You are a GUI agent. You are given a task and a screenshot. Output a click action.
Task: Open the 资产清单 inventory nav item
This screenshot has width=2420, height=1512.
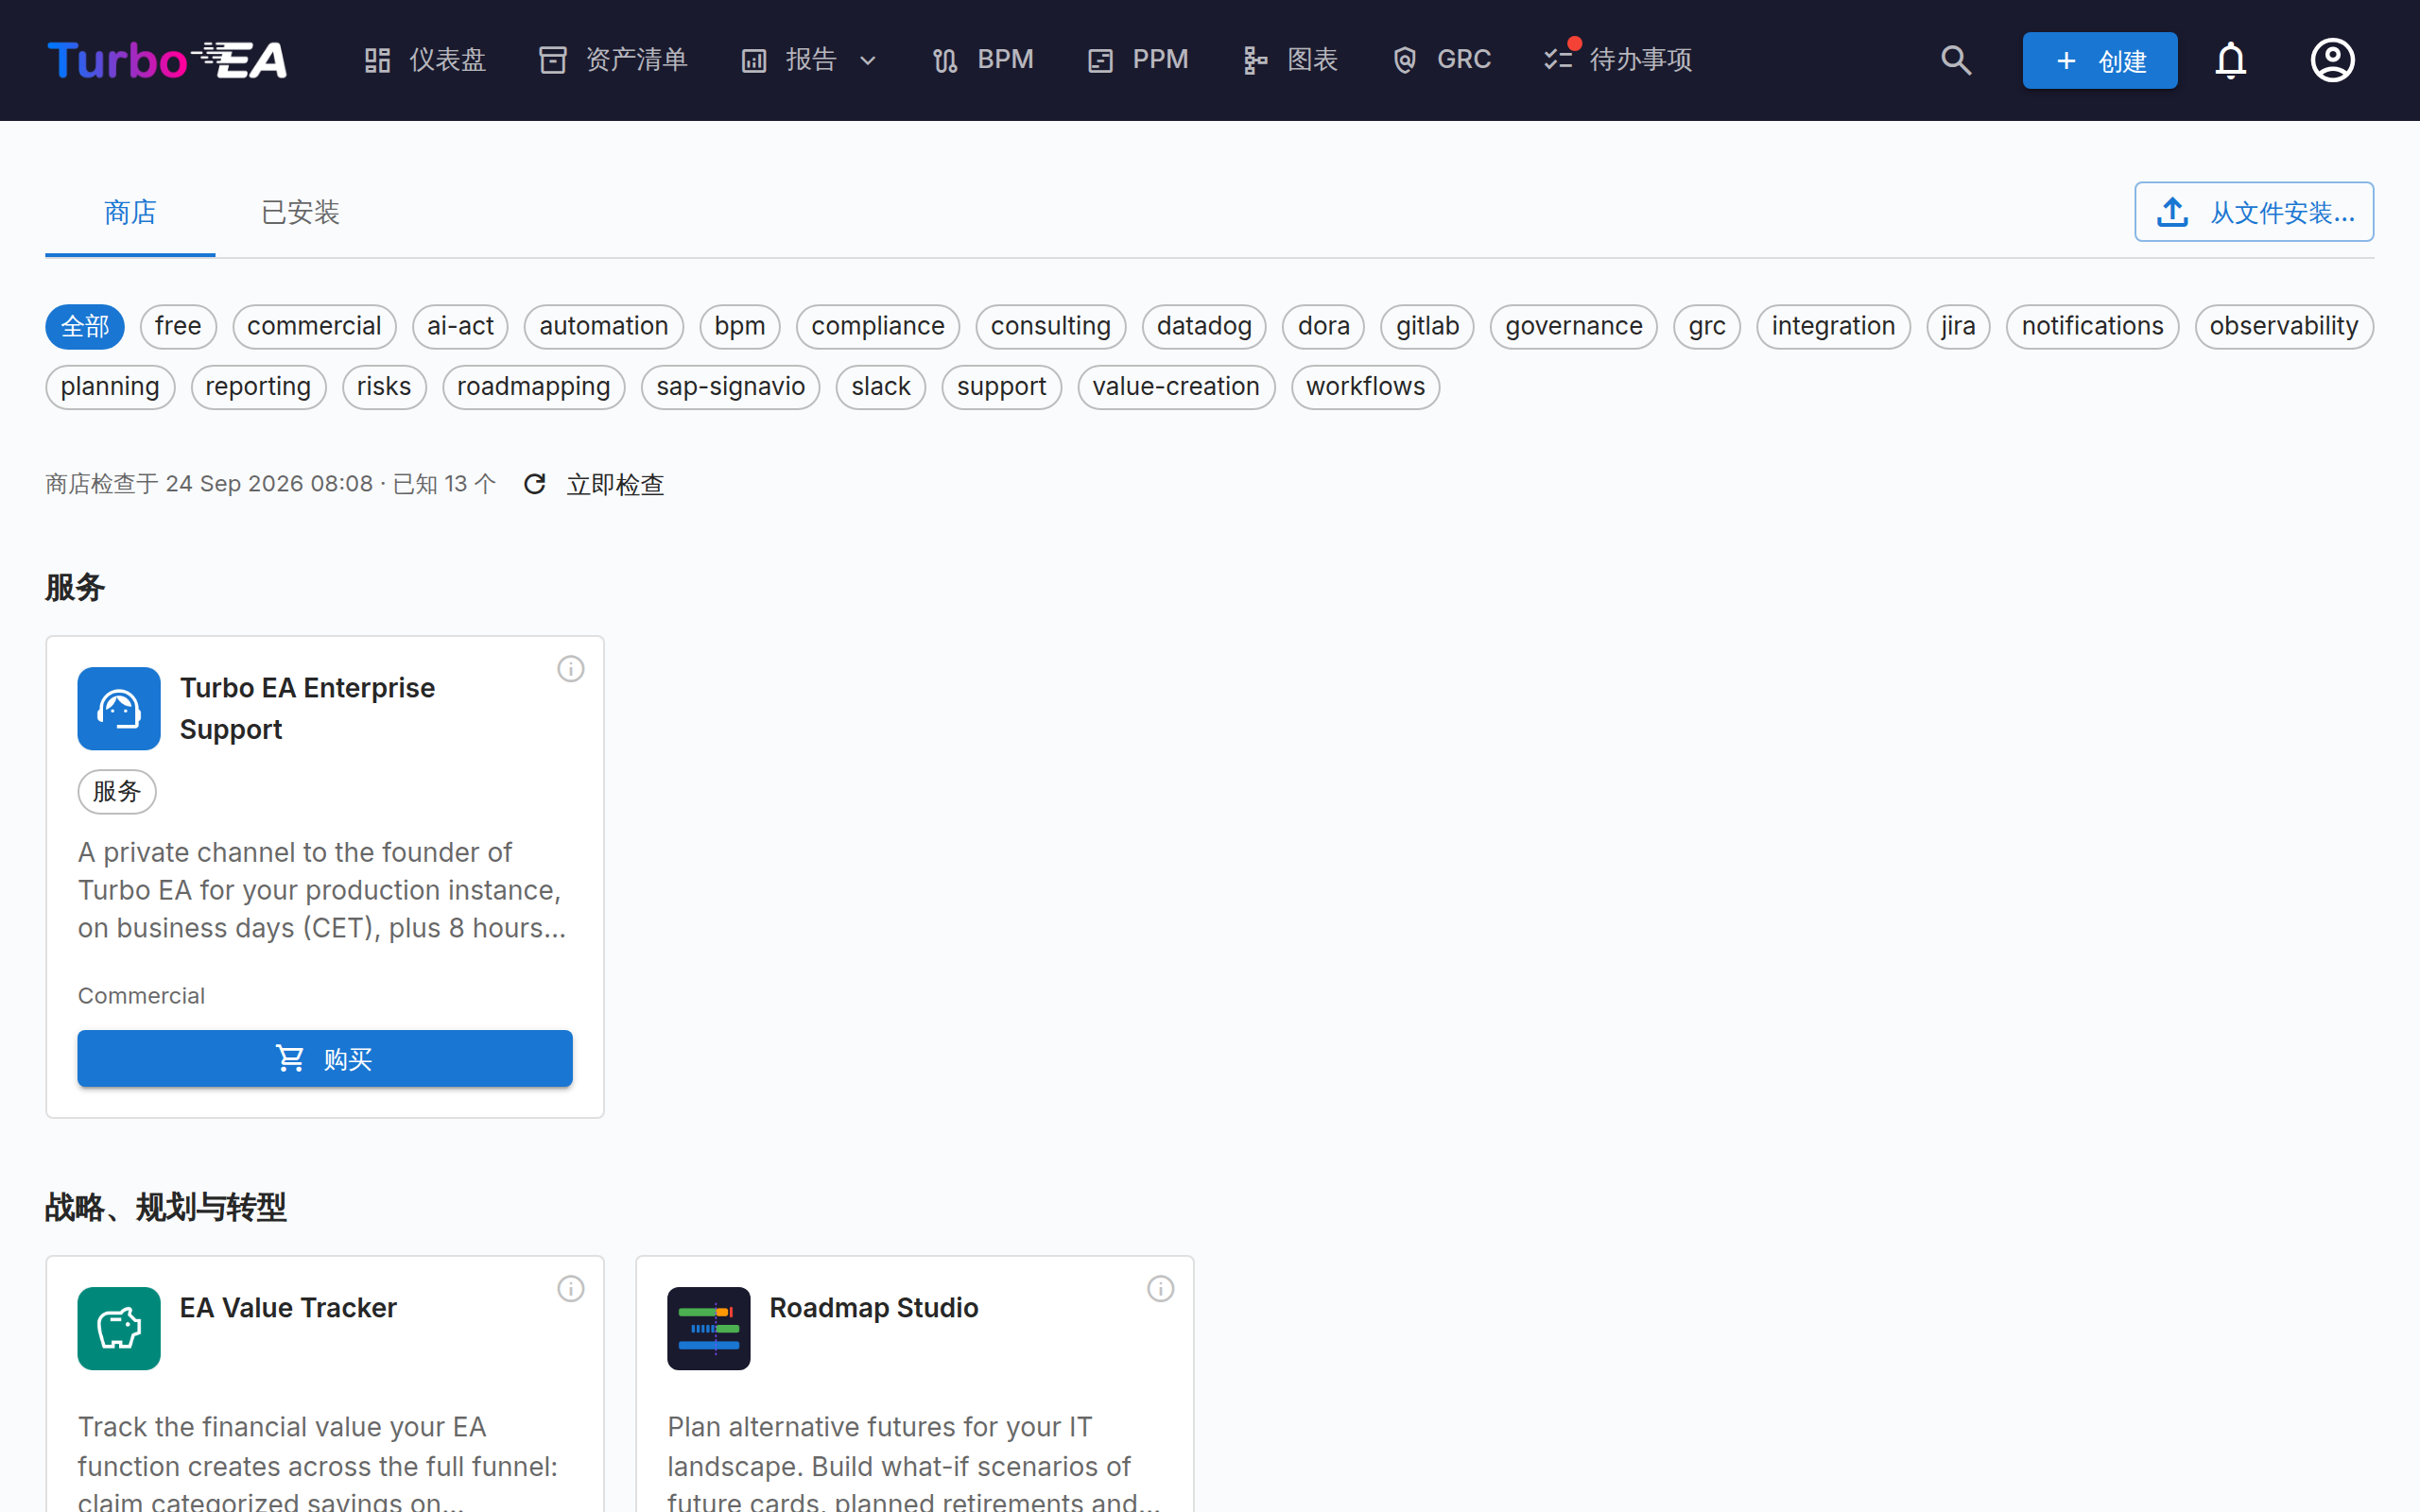(613, 60)
